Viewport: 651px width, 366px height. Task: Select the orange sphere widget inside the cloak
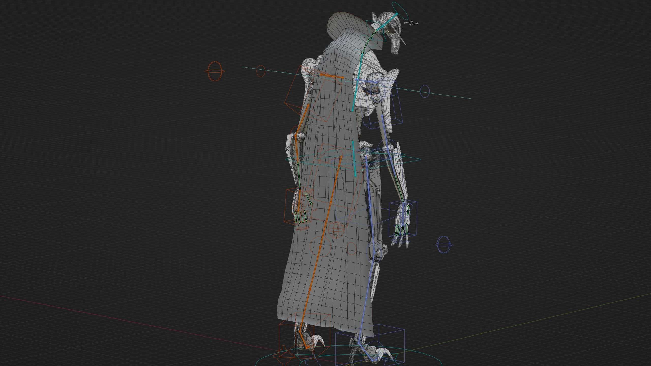336,231
